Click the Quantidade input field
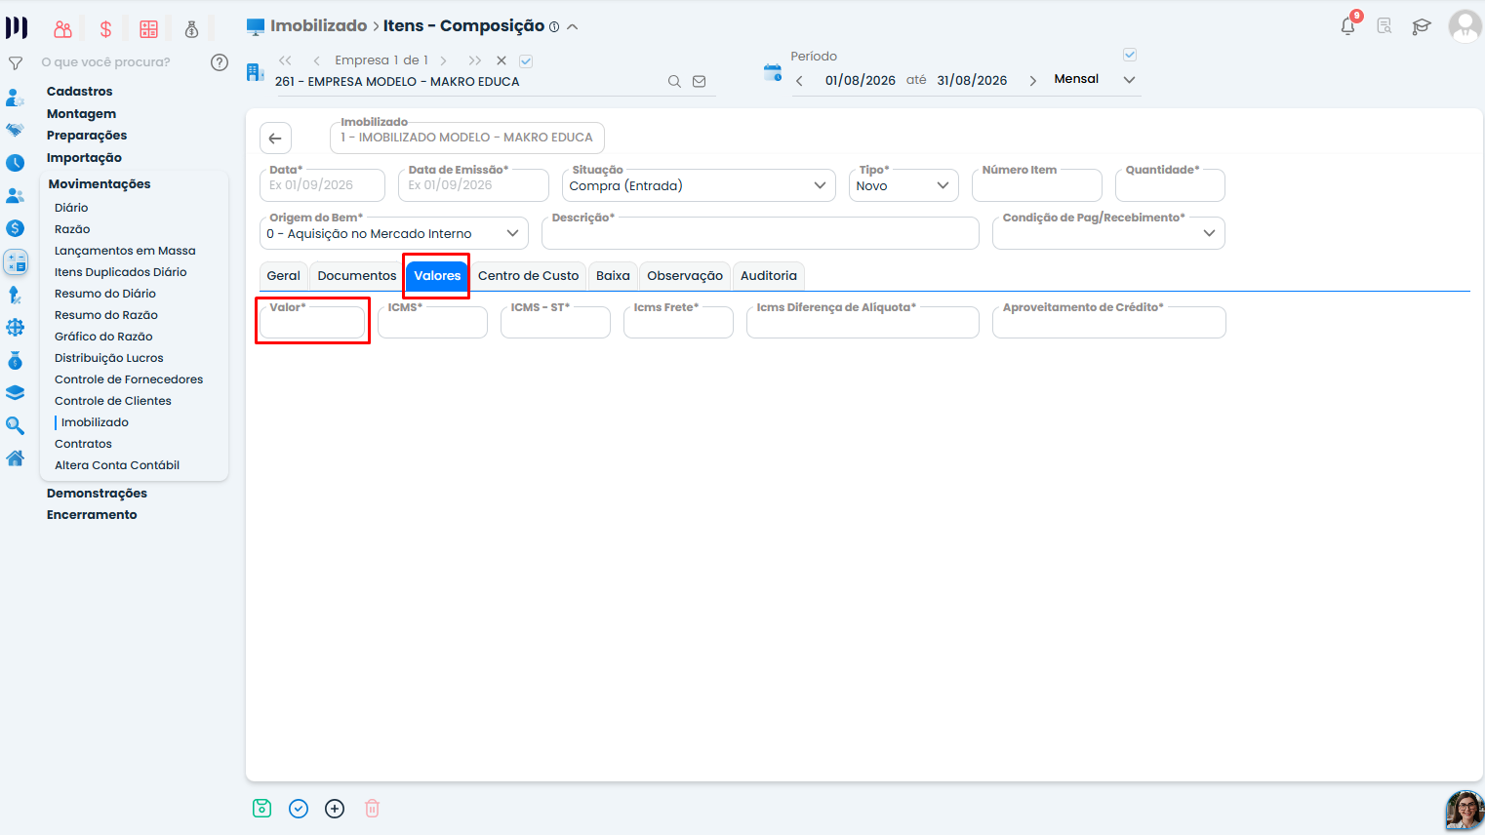 coord(1170,185)
